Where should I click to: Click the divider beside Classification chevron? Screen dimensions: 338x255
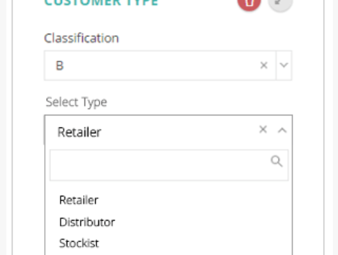[276, 66]
